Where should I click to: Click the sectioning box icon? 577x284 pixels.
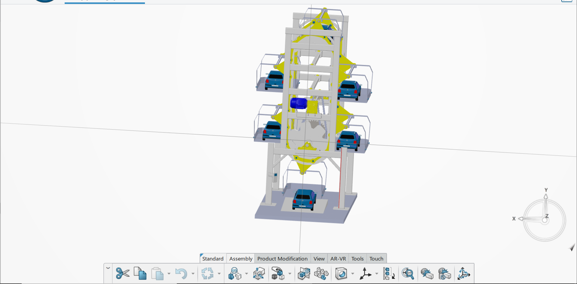coord(341,274)
